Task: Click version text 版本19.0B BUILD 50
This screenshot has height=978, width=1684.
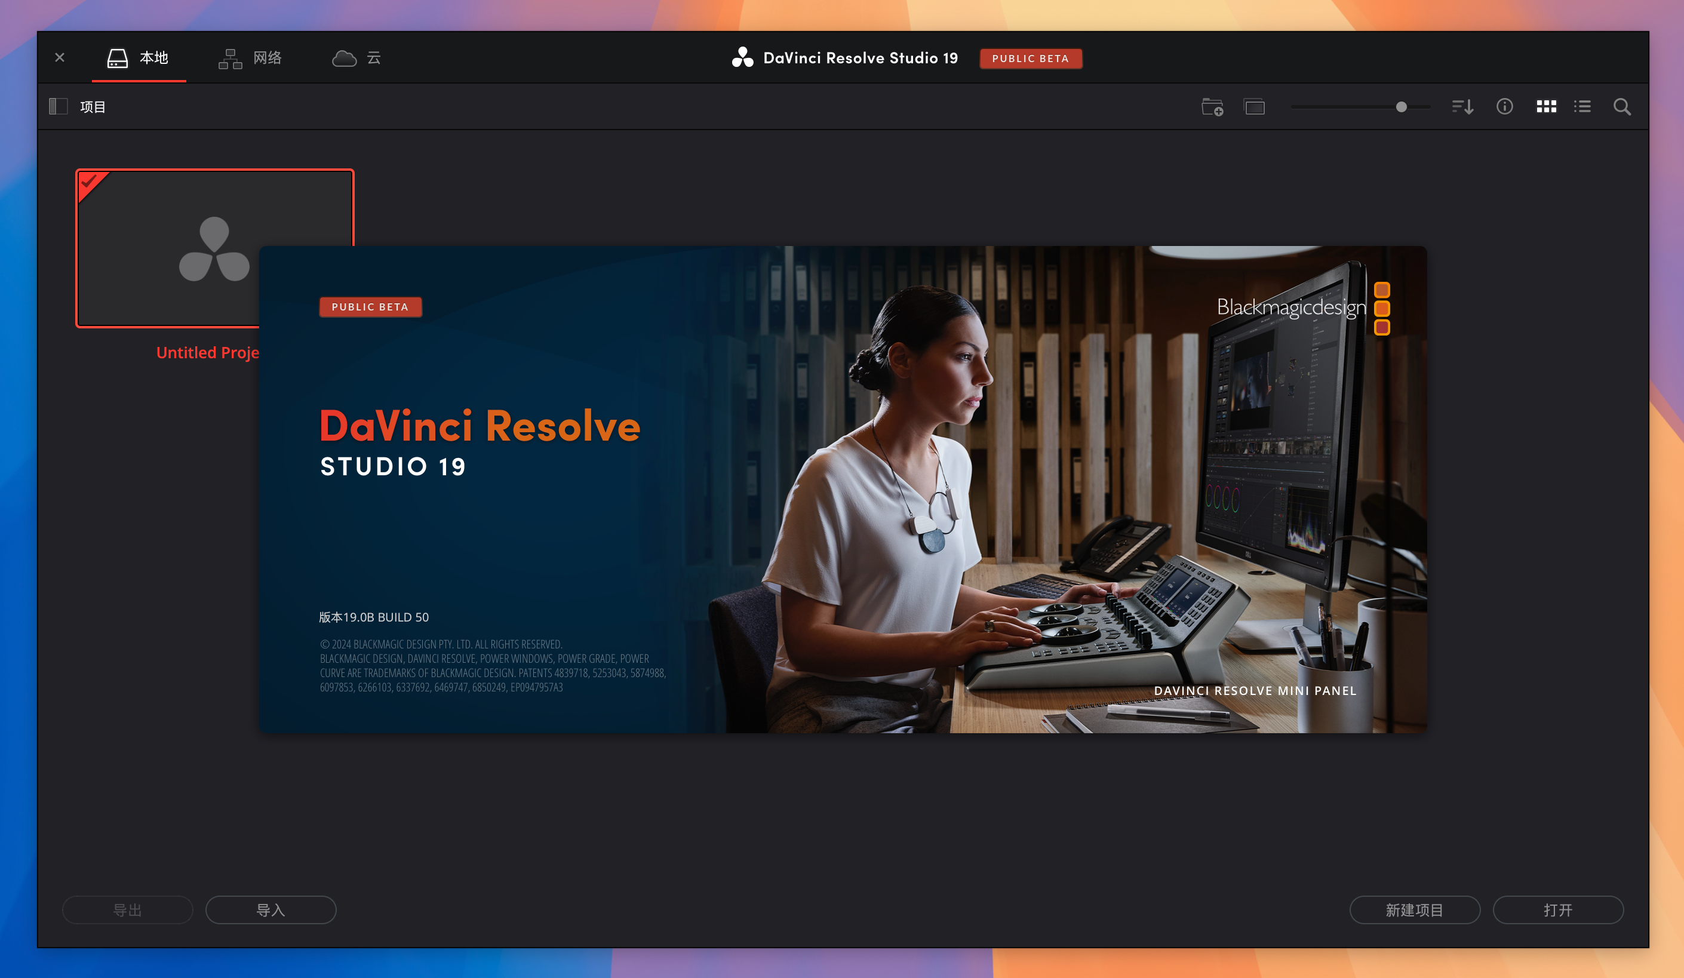Action: [x=374, y=617]
